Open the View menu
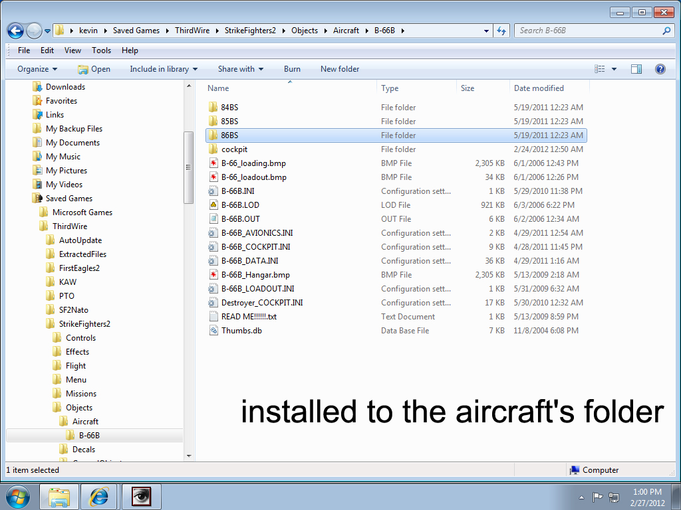The image size is (681, 510). pyautogui.click(x=72, y=50)
